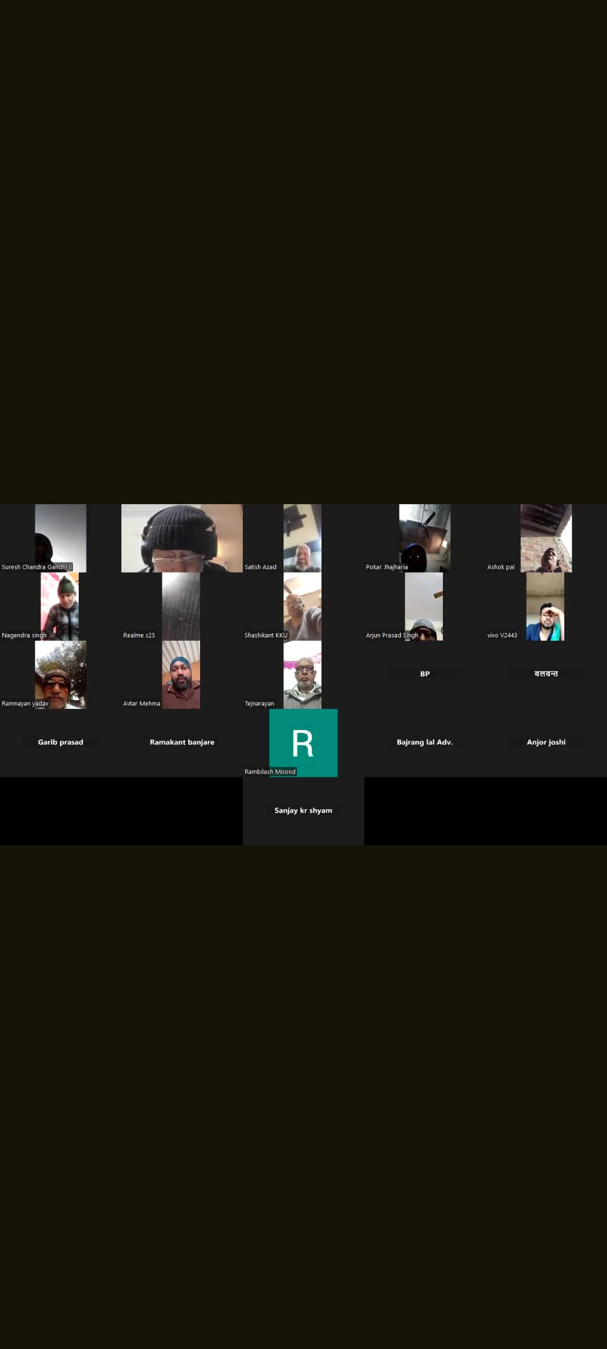Select Garib prasad's participant tile

coord(61,743)
